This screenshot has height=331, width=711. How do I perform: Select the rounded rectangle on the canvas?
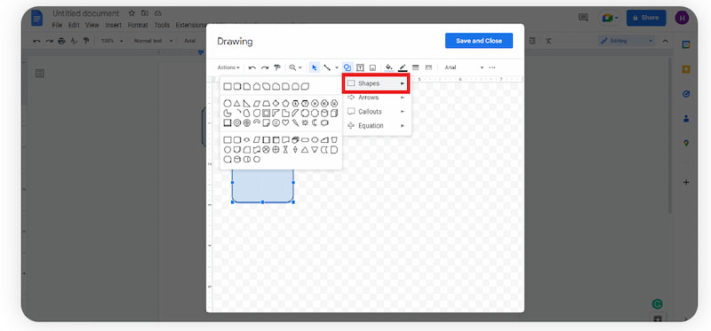262,185
